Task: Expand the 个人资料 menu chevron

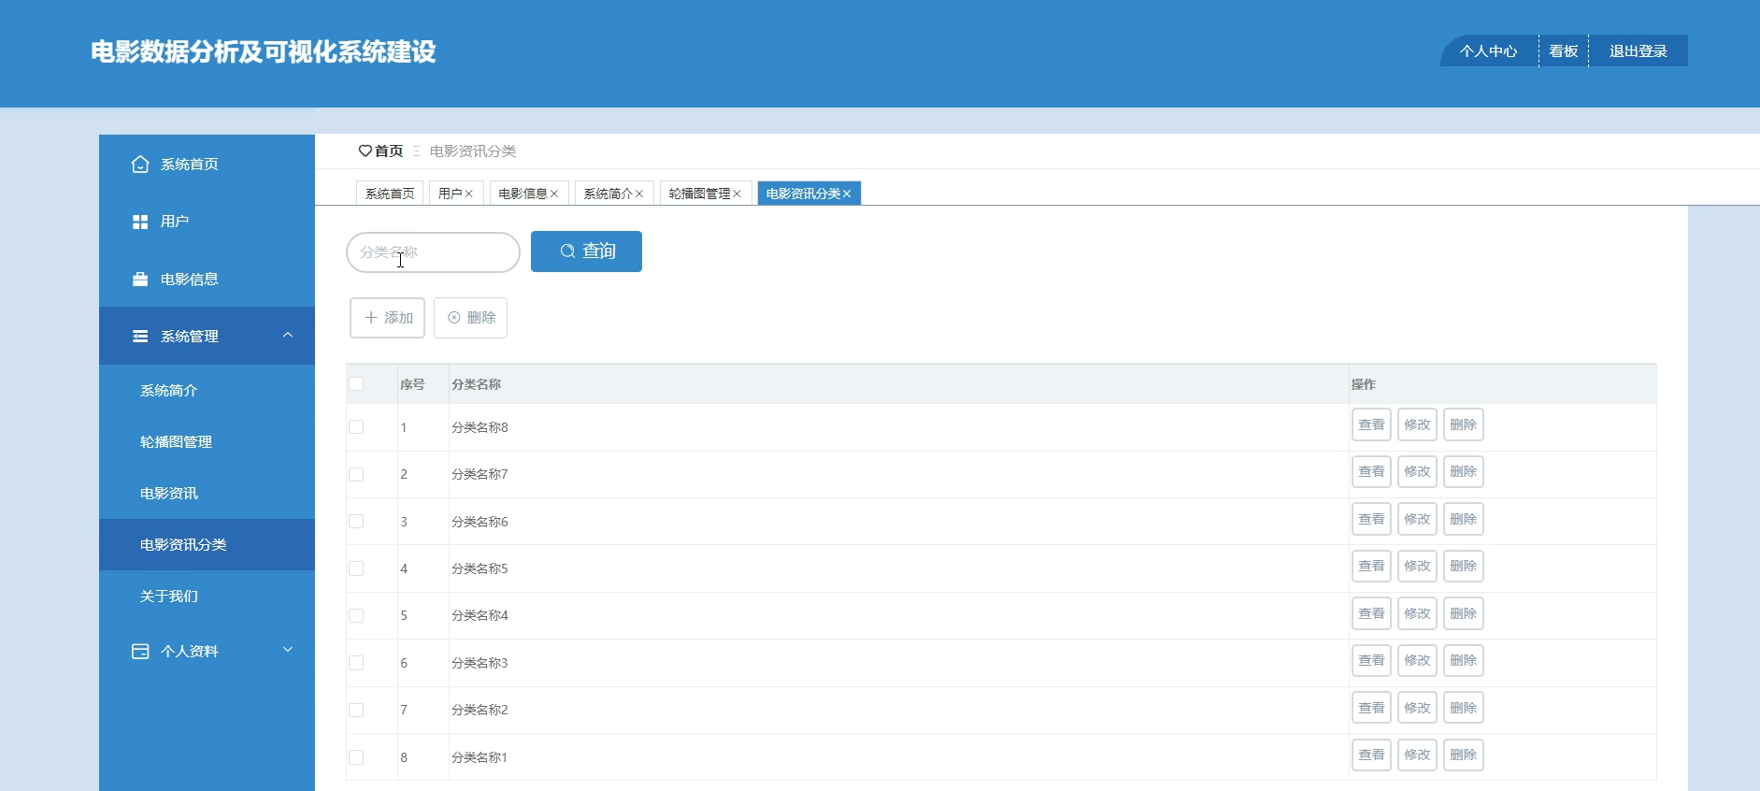Action: 288,650
